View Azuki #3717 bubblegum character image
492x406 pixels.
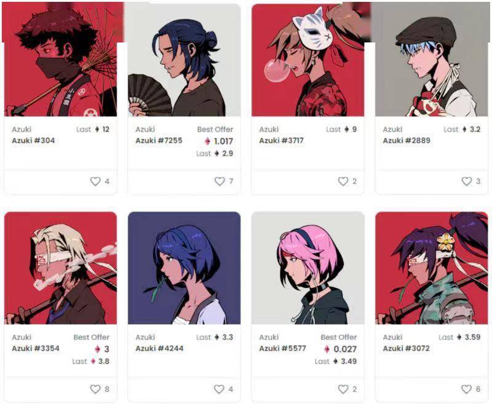coord(308,60)
